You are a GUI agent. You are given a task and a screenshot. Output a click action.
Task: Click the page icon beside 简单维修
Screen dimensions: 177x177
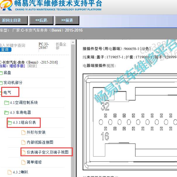[23, 162]
